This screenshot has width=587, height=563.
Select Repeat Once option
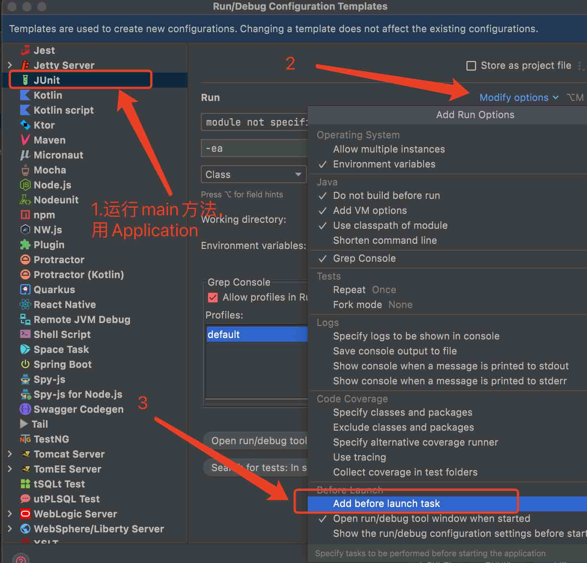364,290
